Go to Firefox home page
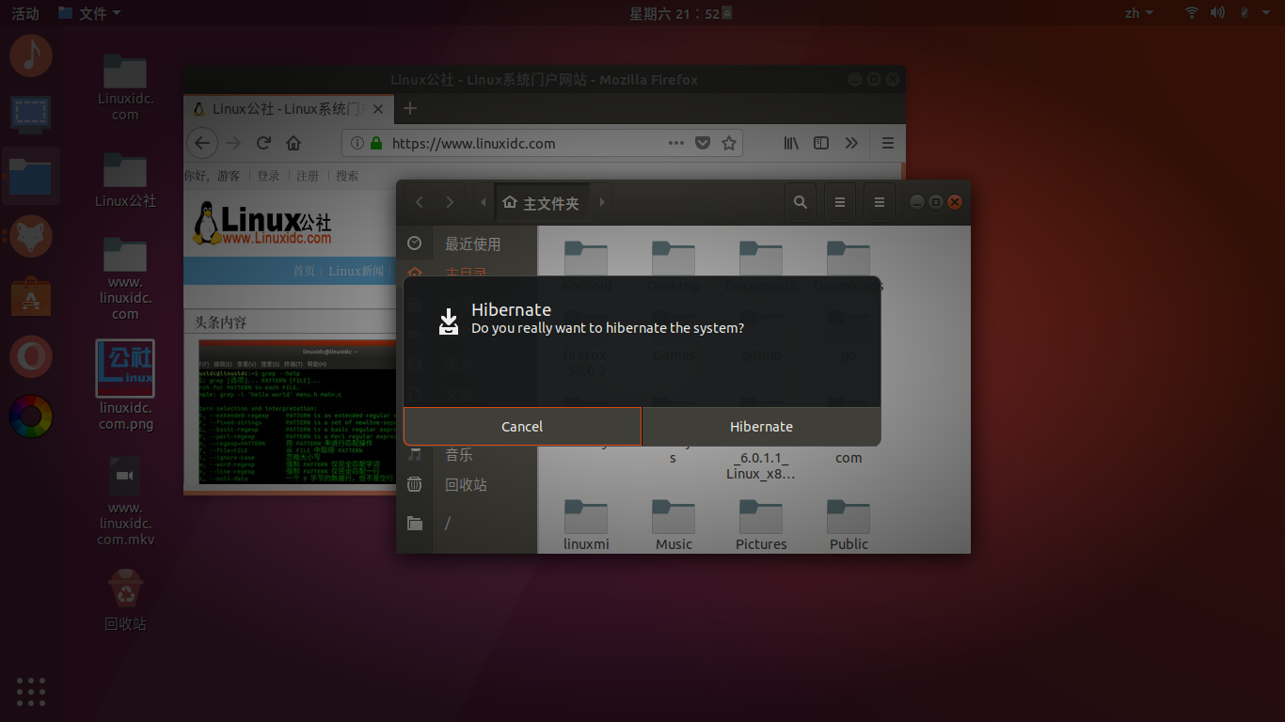Screen dimensions: 1285x722 pyautogui.click(x=293, y=144)
